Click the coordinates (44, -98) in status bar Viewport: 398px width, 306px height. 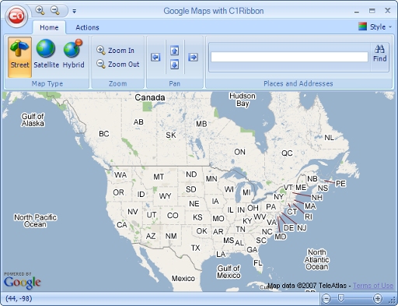19,298
